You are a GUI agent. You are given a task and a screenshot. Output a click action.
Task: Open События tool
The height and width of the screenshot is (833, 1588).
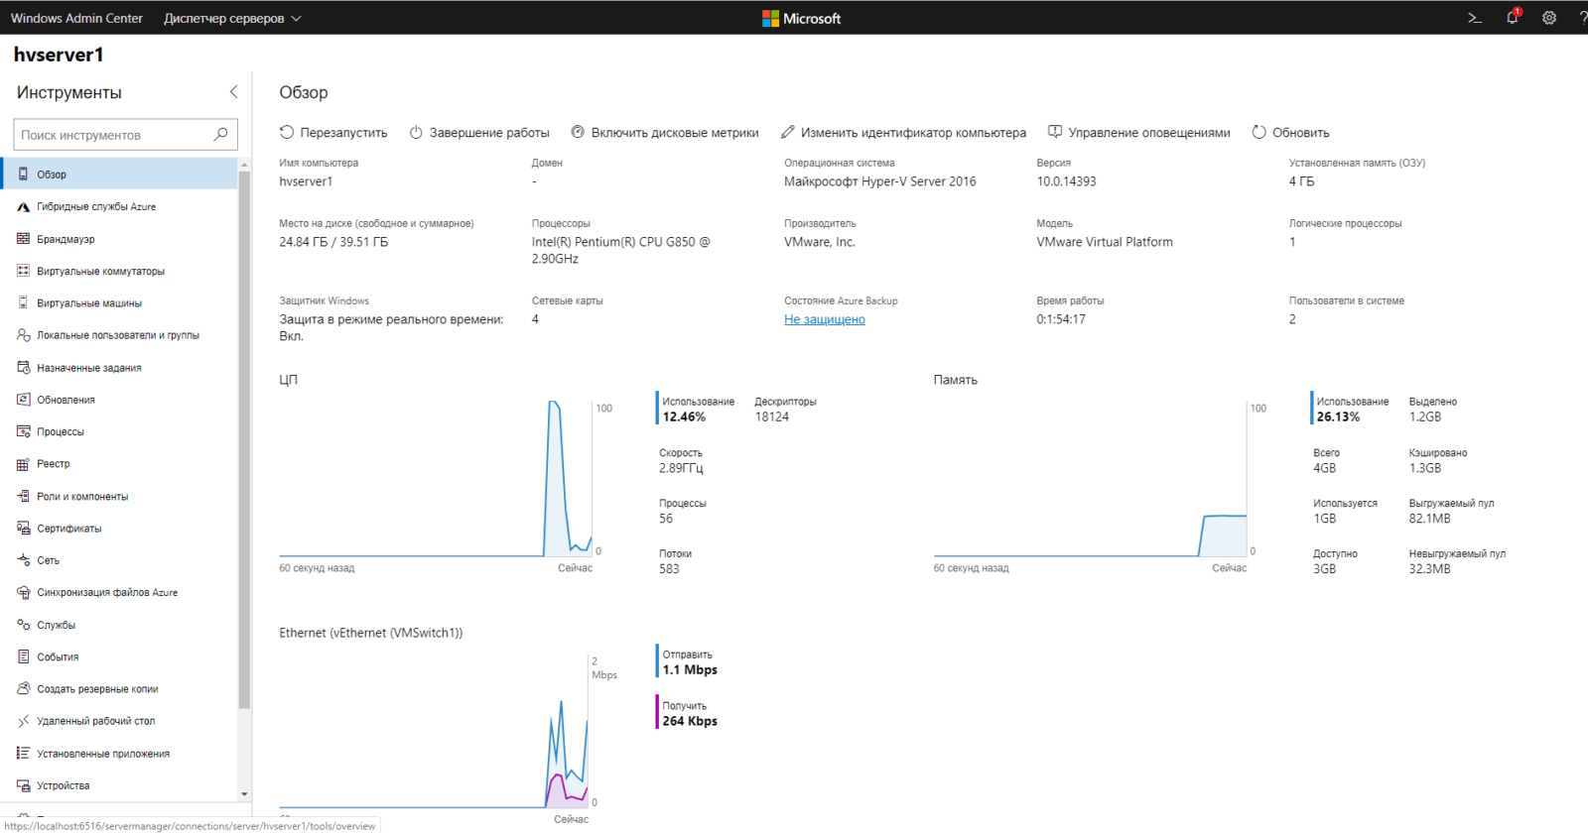click(x=119, y=656)
